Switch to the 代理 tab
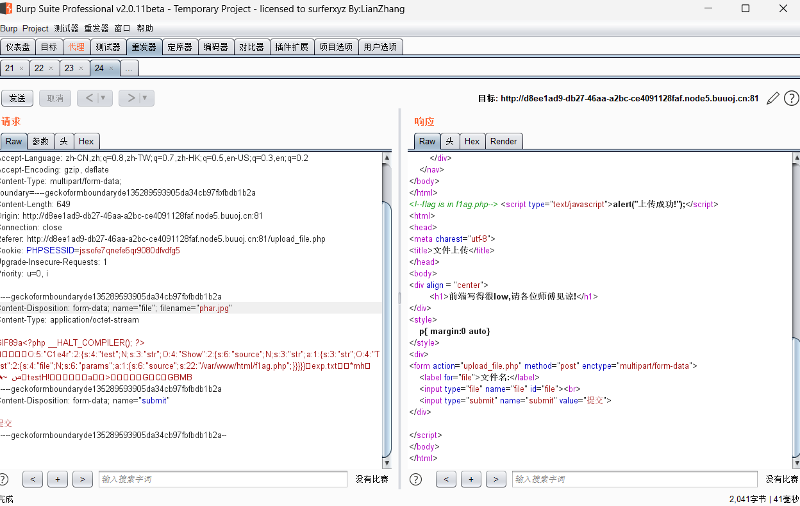Screen dimensions: 800x506 [76, 47]
